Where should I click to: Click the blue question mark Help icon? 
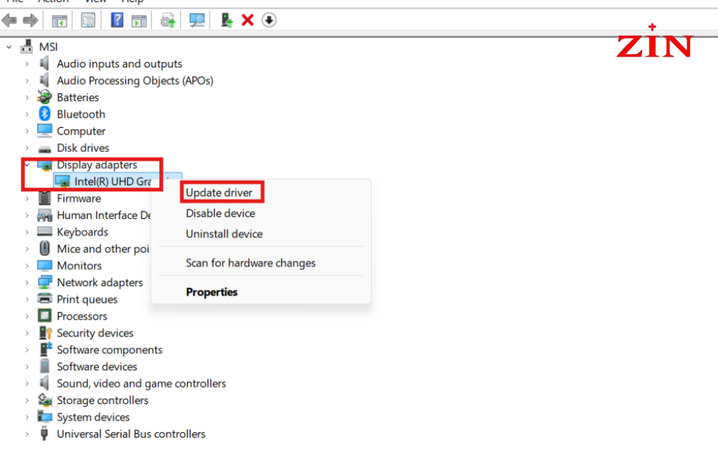pos(117,20)
